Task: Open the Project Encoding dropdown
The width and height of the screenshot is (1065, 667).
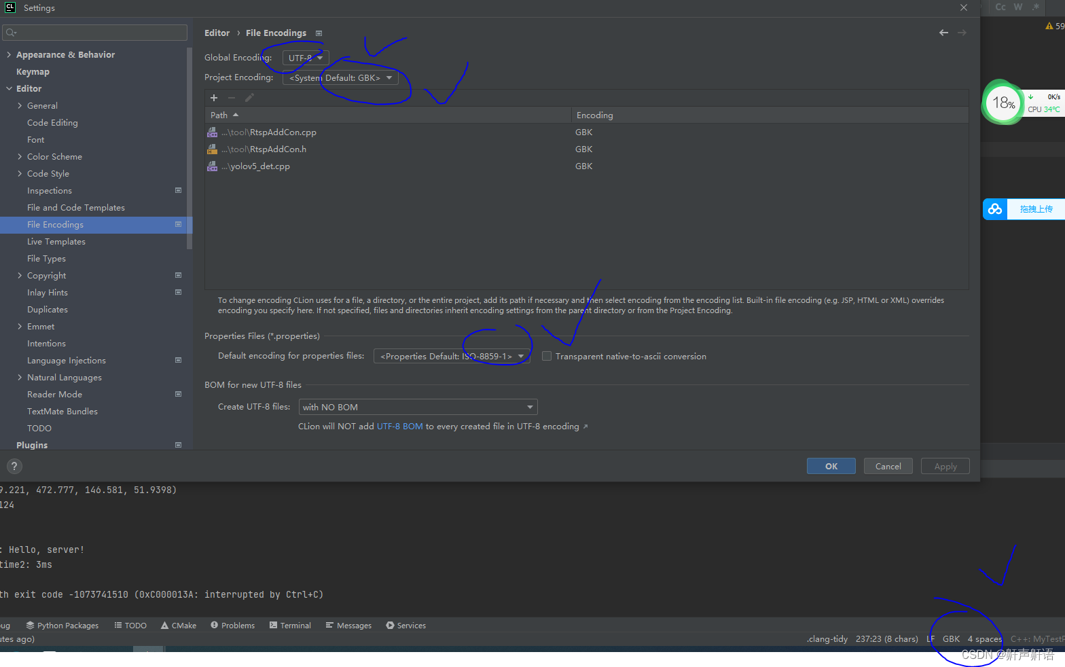Action: (340, 77)
